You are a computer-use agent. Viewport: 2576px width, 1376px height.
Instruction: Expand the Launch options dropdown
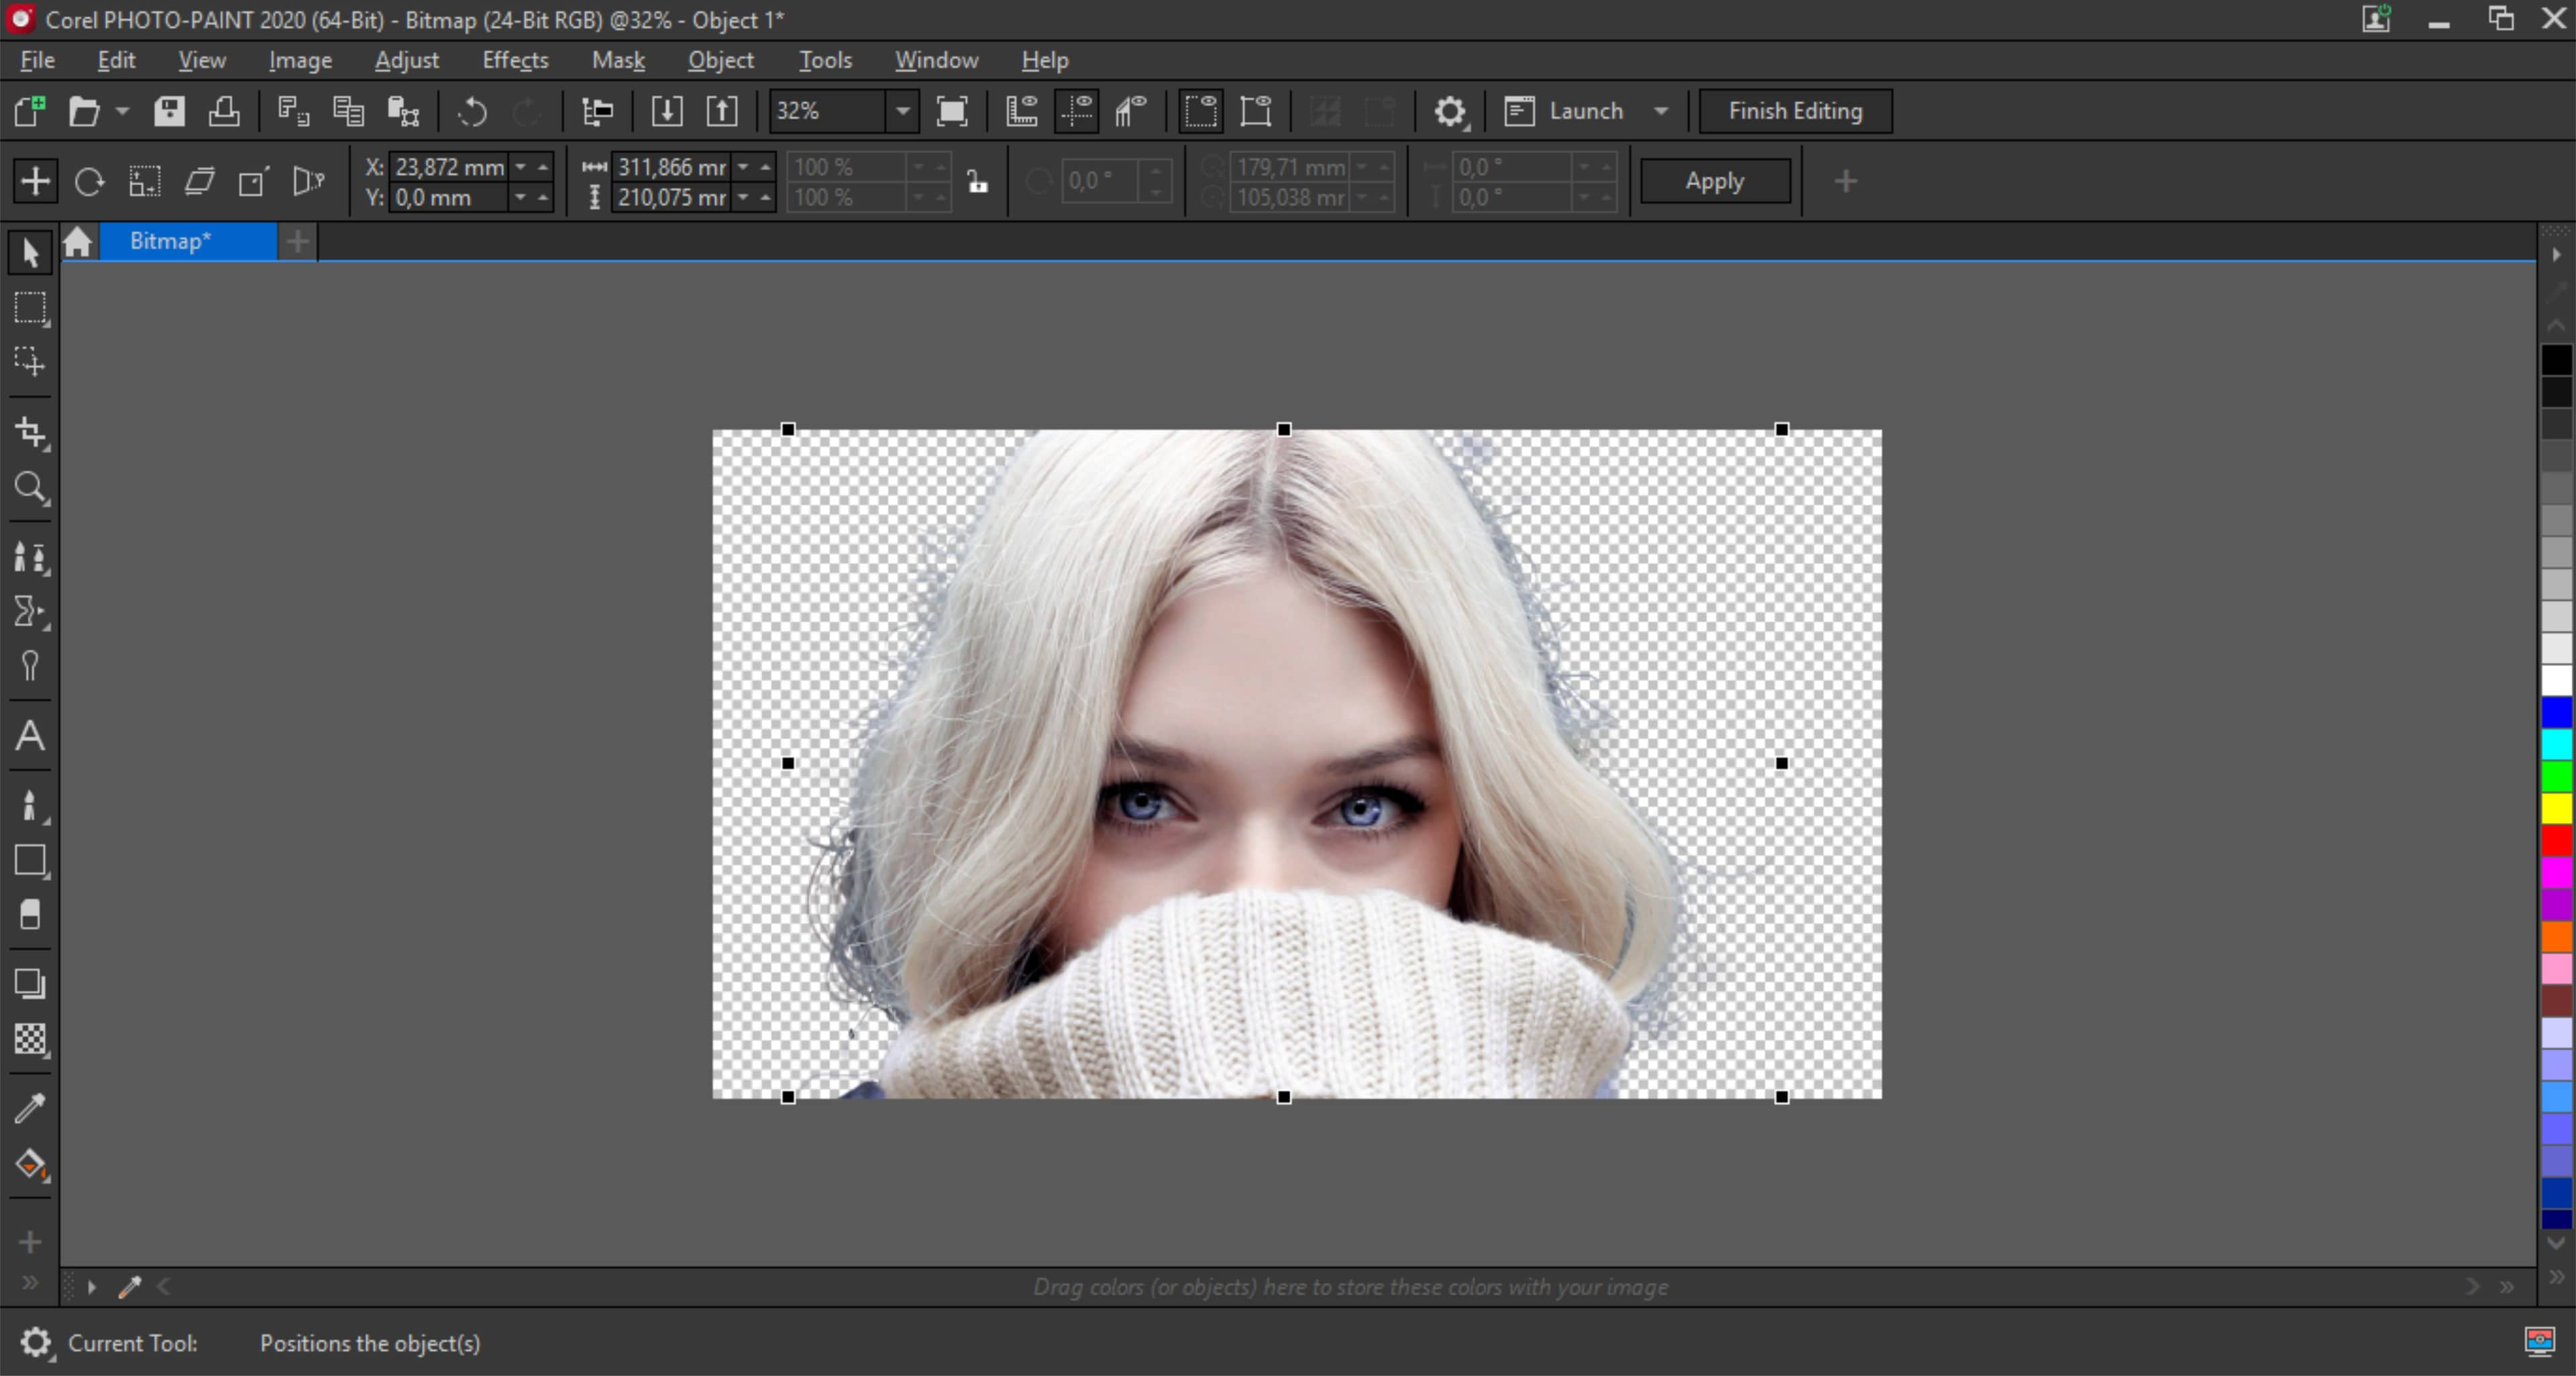(x=1661, y=111)
